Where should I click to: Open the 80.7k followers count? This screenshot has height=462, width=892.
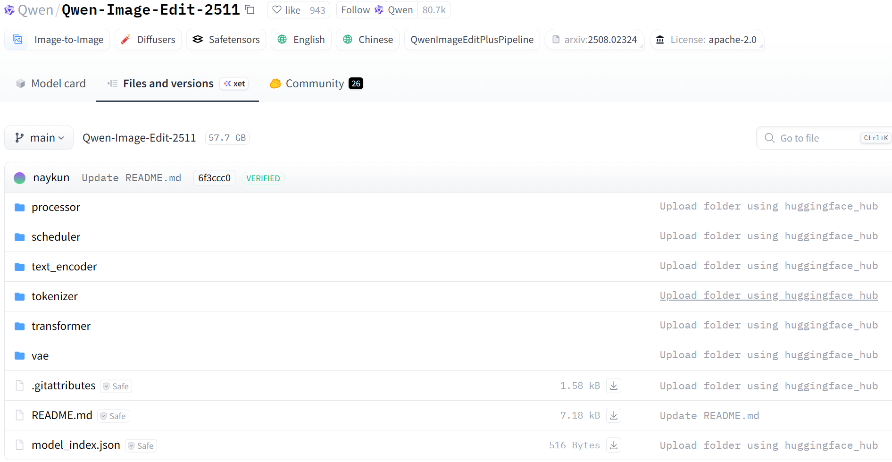(x=434, y=10)
